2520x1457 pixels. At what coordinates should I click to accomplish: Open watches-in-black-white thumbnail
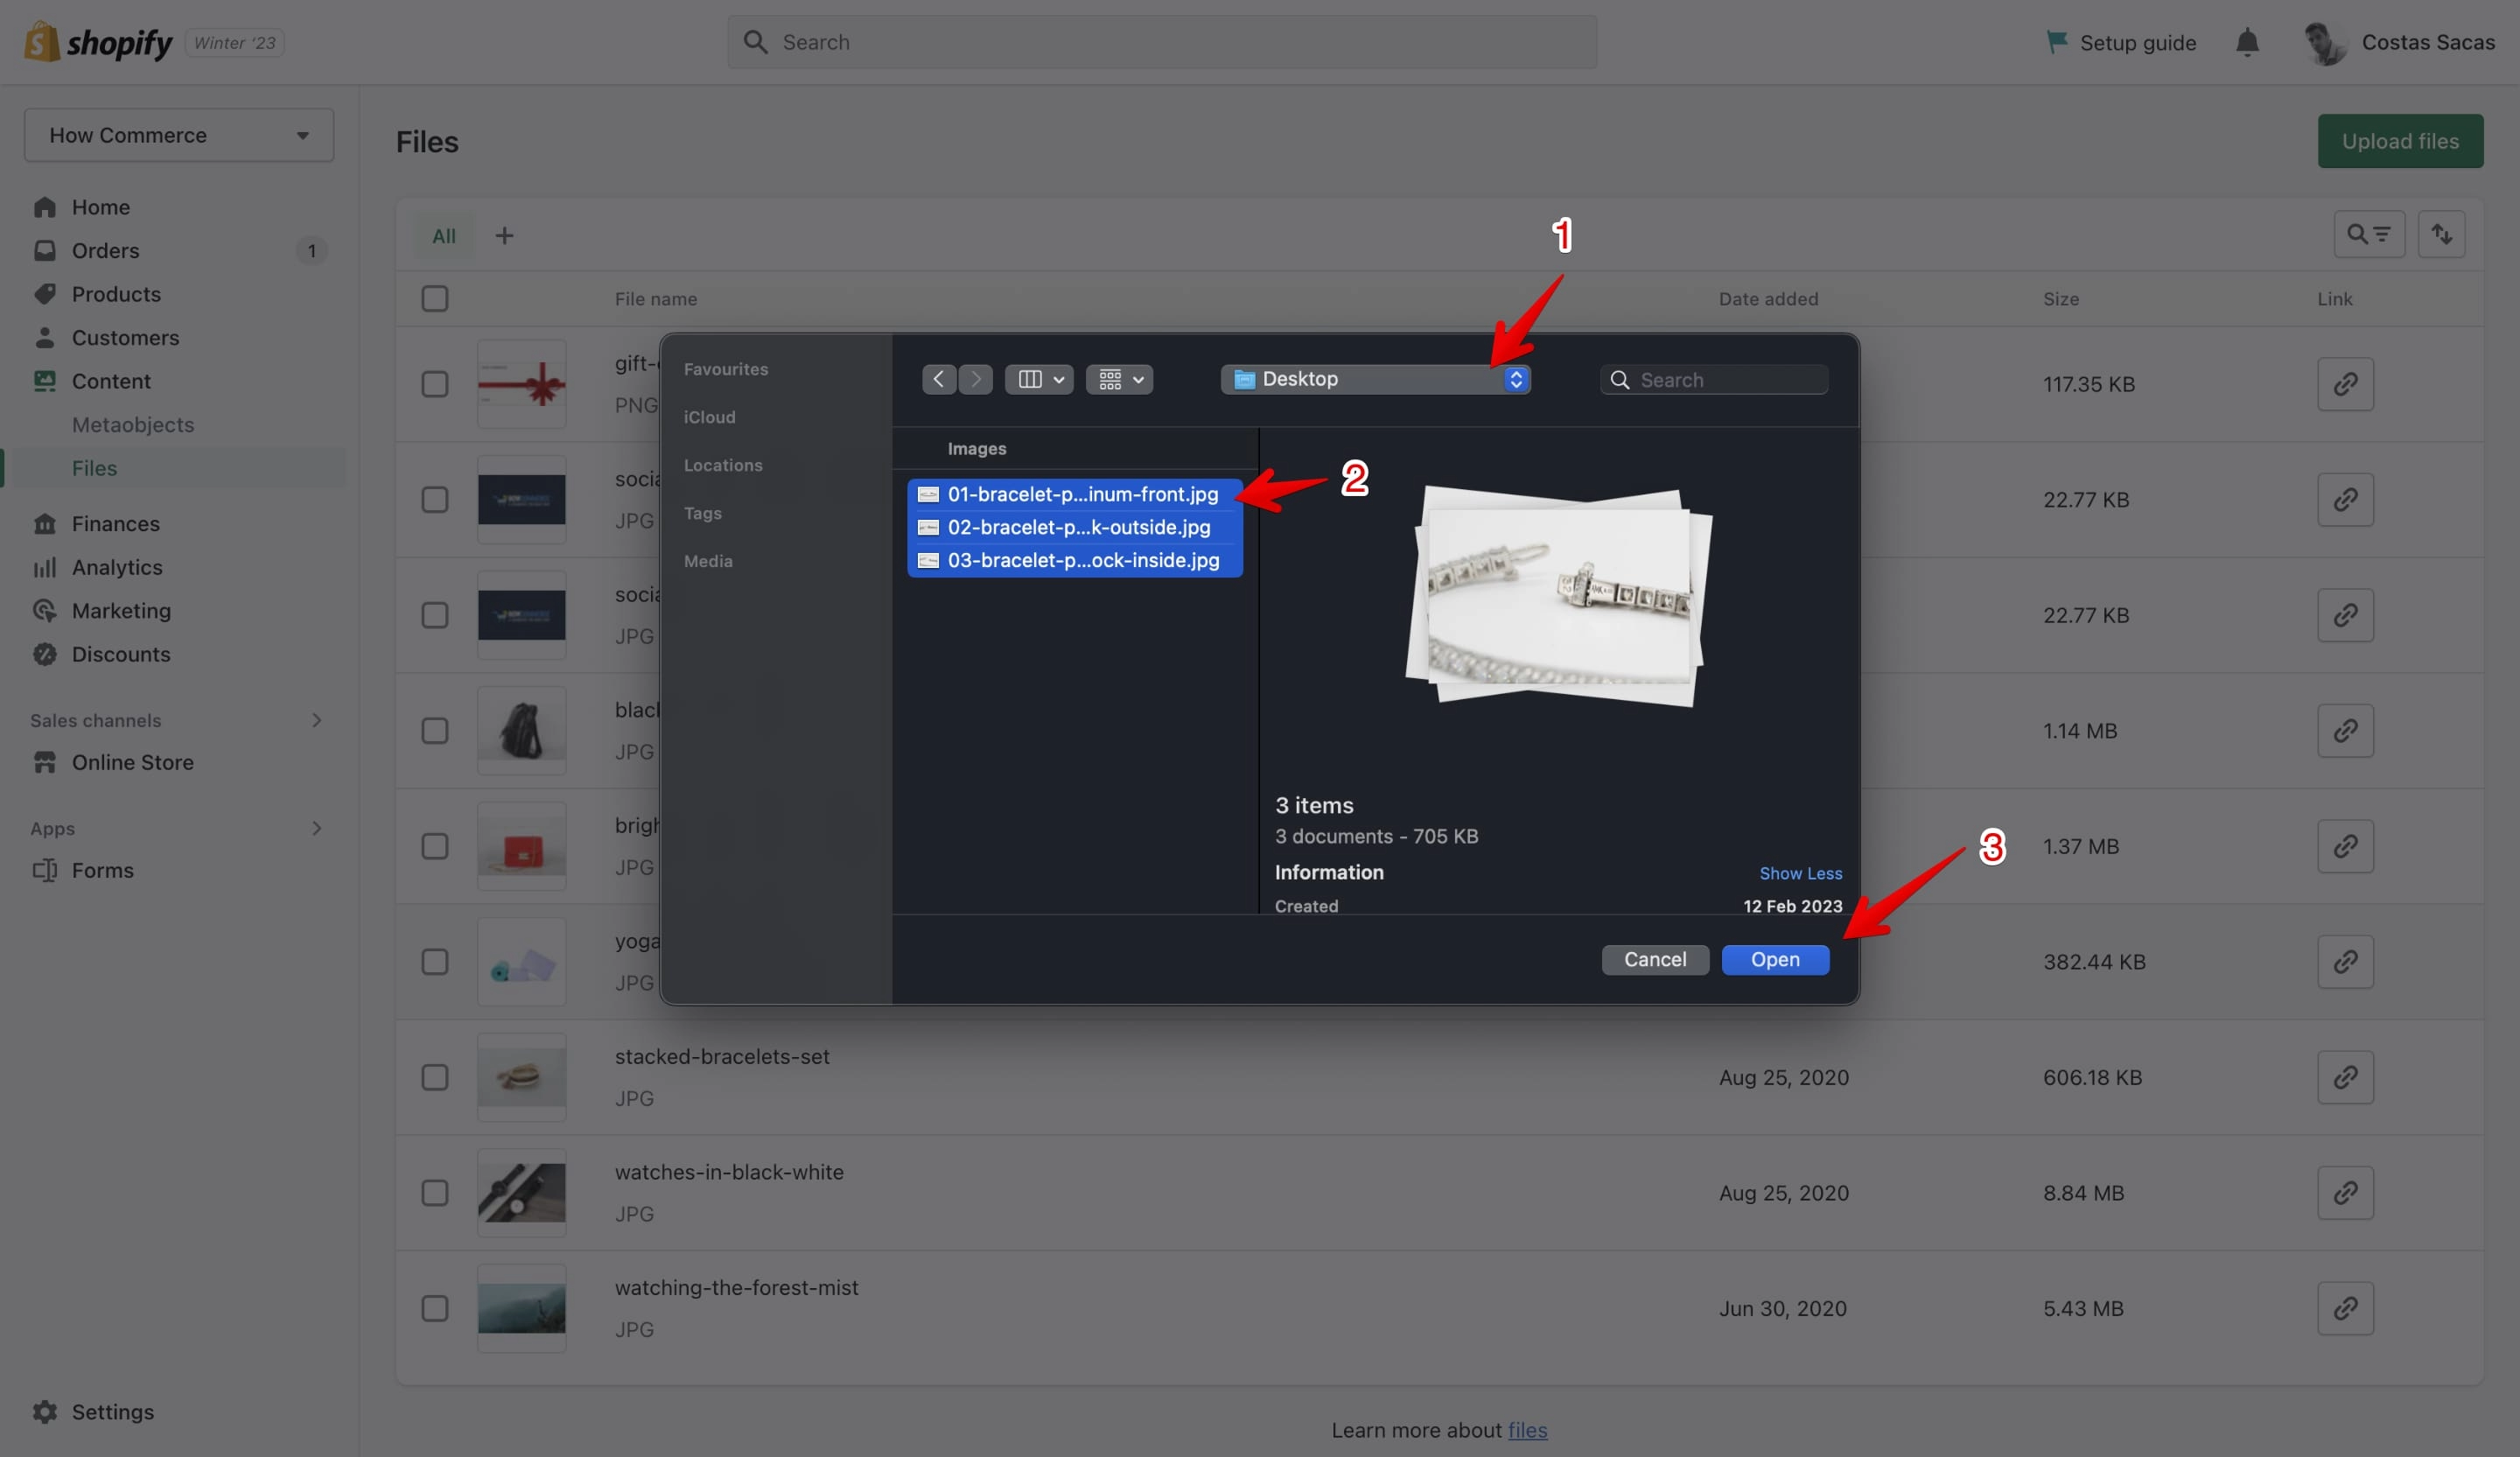522,1193
